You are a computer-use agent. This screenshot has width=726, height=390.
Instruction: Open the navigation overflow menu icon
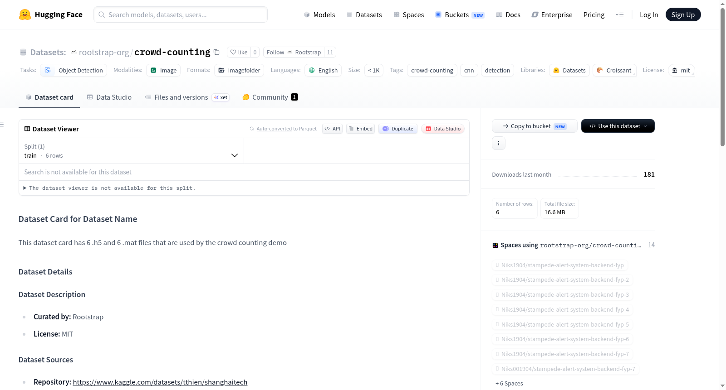619,14
